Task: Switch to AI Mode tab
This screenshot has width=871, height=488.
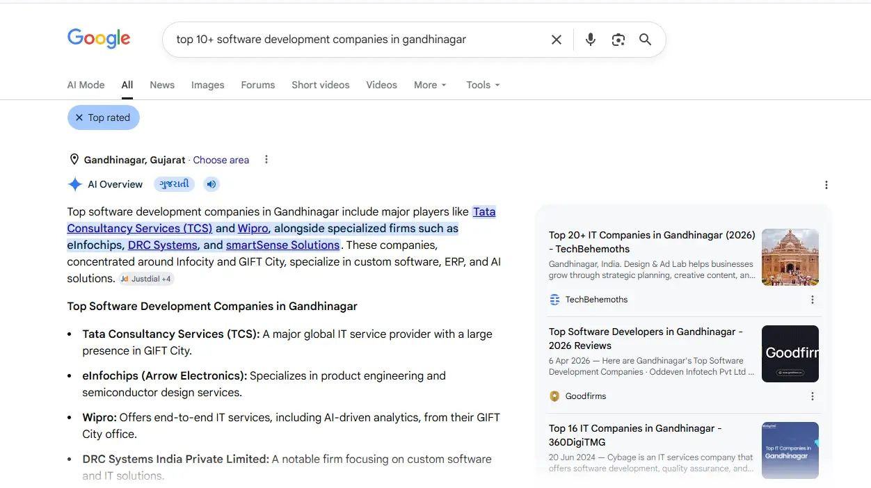Action: (x=86, y=85)
